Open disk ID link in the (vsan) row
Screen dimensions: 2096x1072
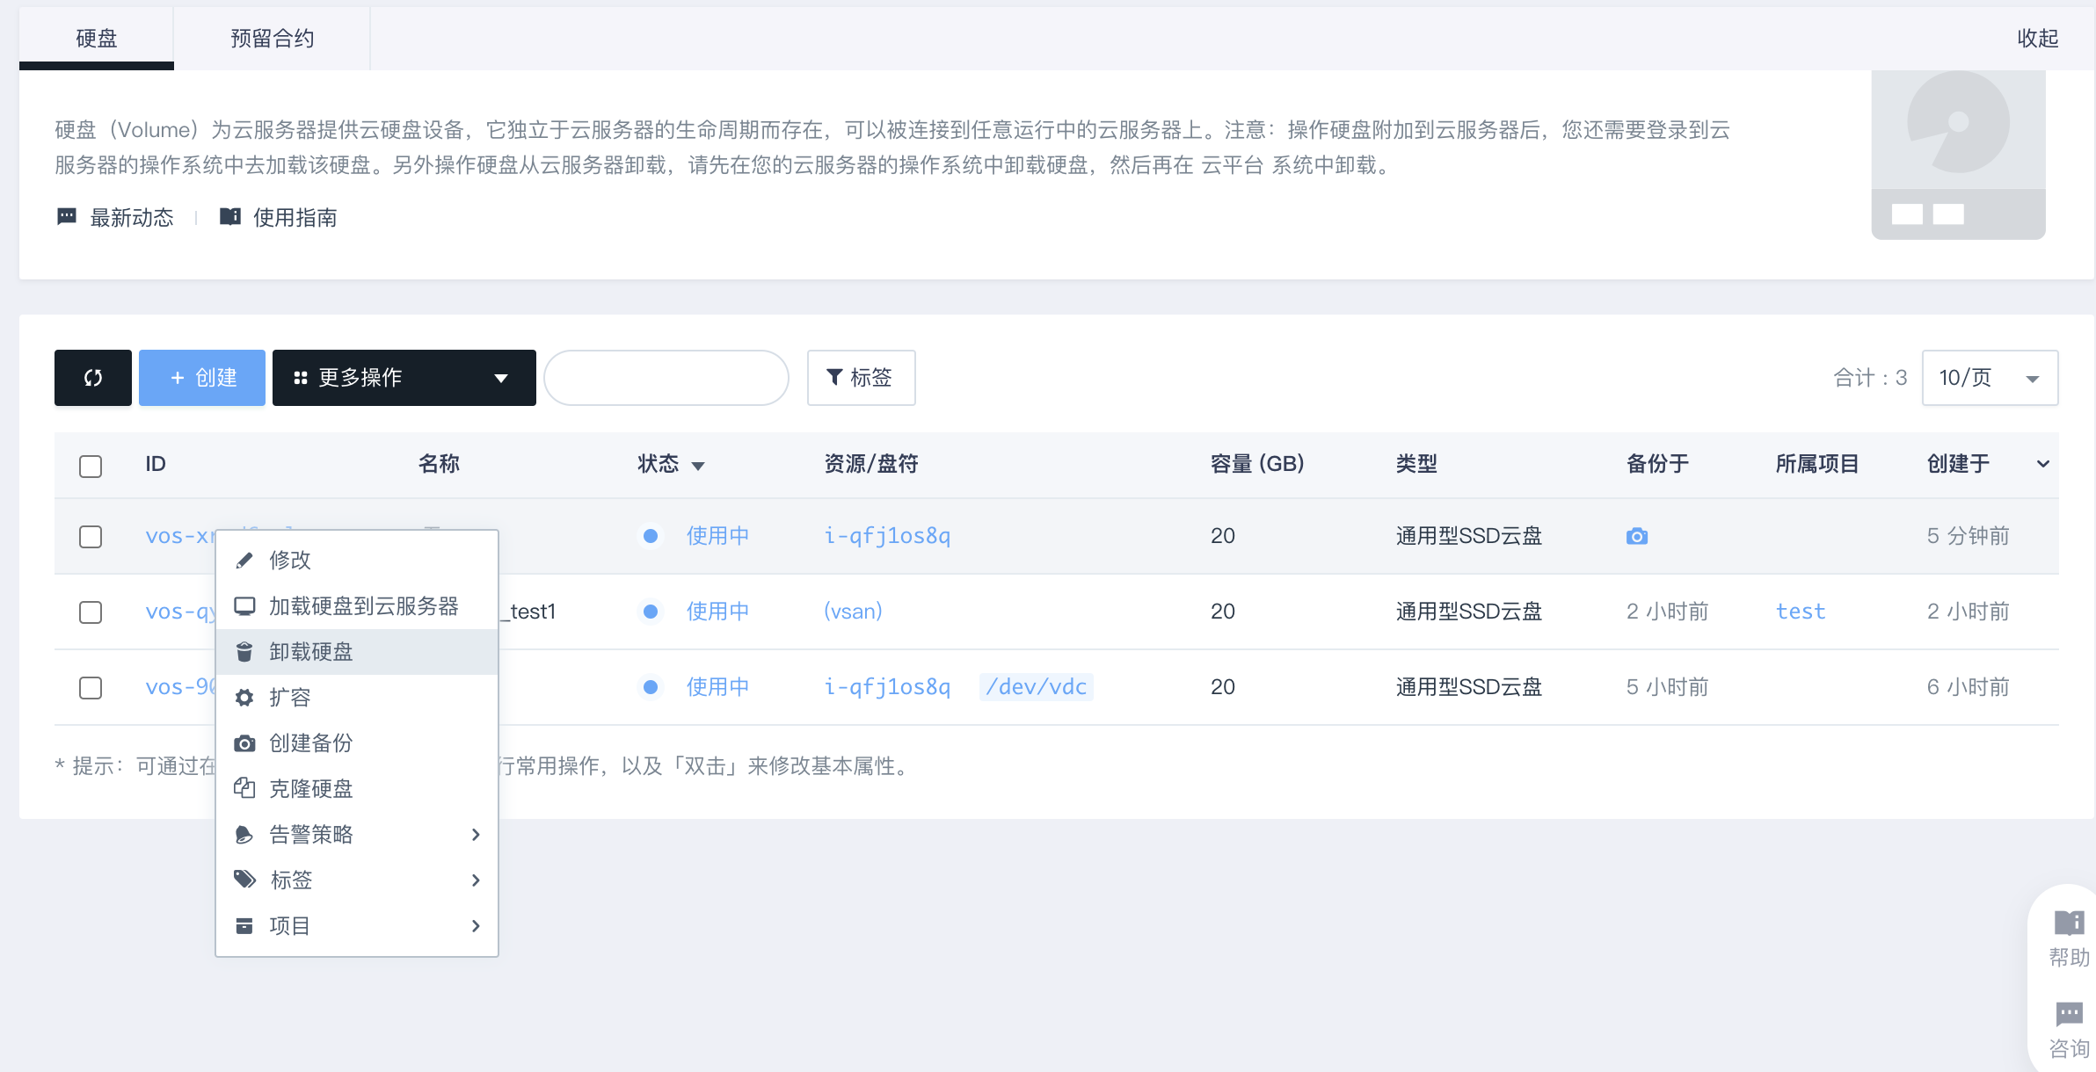180,612
